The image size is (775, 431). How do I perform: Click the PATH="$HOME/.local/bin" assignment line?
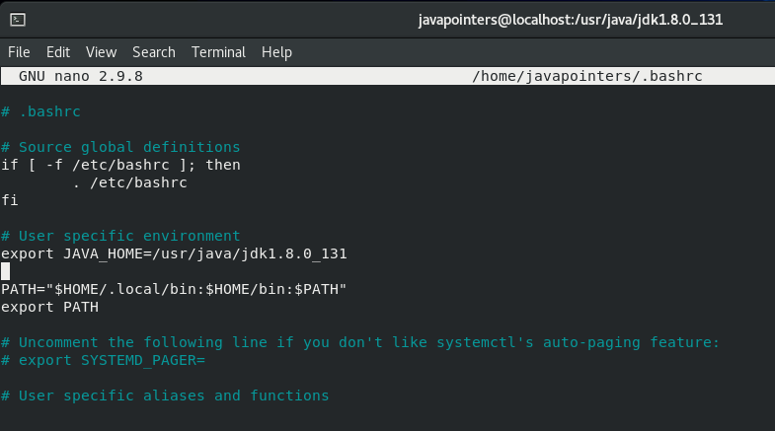(x=174, y=289)
